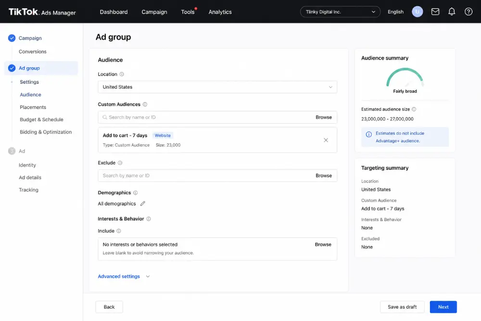Expand Advanced settings

coord(124,277)
